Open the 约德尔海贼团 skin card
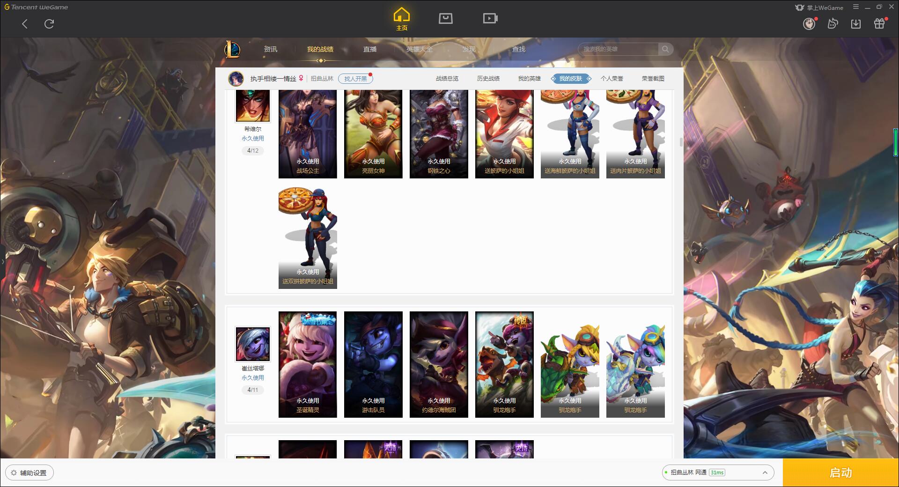The image size is (899, 487). click(439, 364)
